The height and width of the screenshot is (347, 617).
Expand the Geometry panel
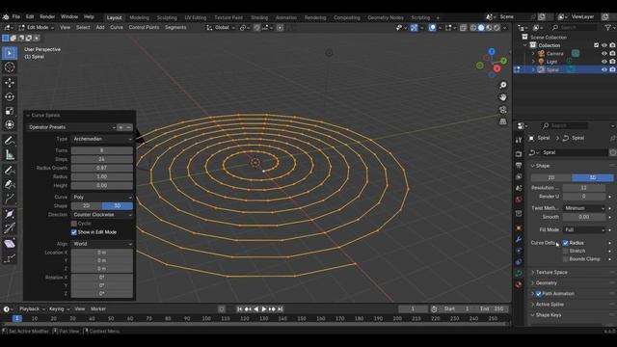click(x=547, y=282)
